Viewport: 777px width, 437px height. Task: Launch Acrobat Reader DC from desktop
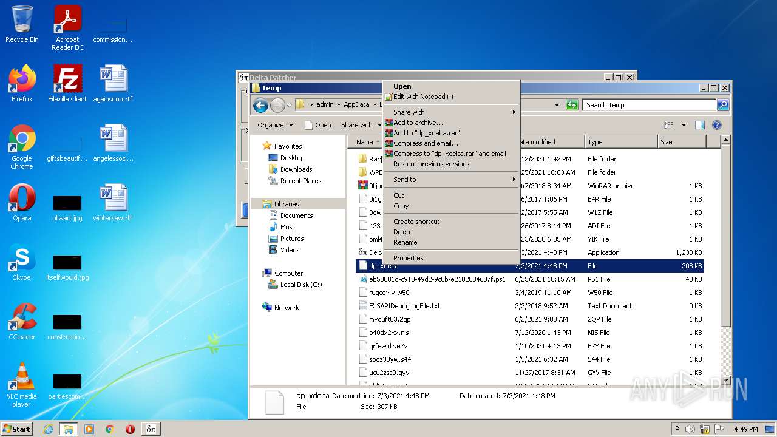tap(67, 28)
